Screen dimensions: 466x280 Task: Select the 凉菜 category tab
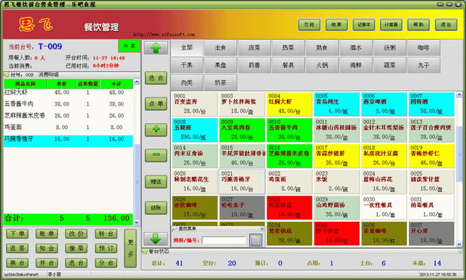coord(254,47)
